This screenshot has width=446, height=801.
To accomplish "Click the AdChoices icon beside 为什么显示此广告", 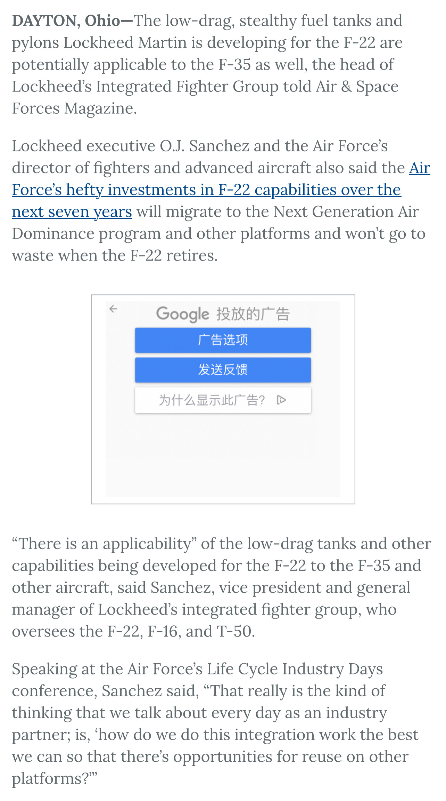I will [x=281, y=400].
